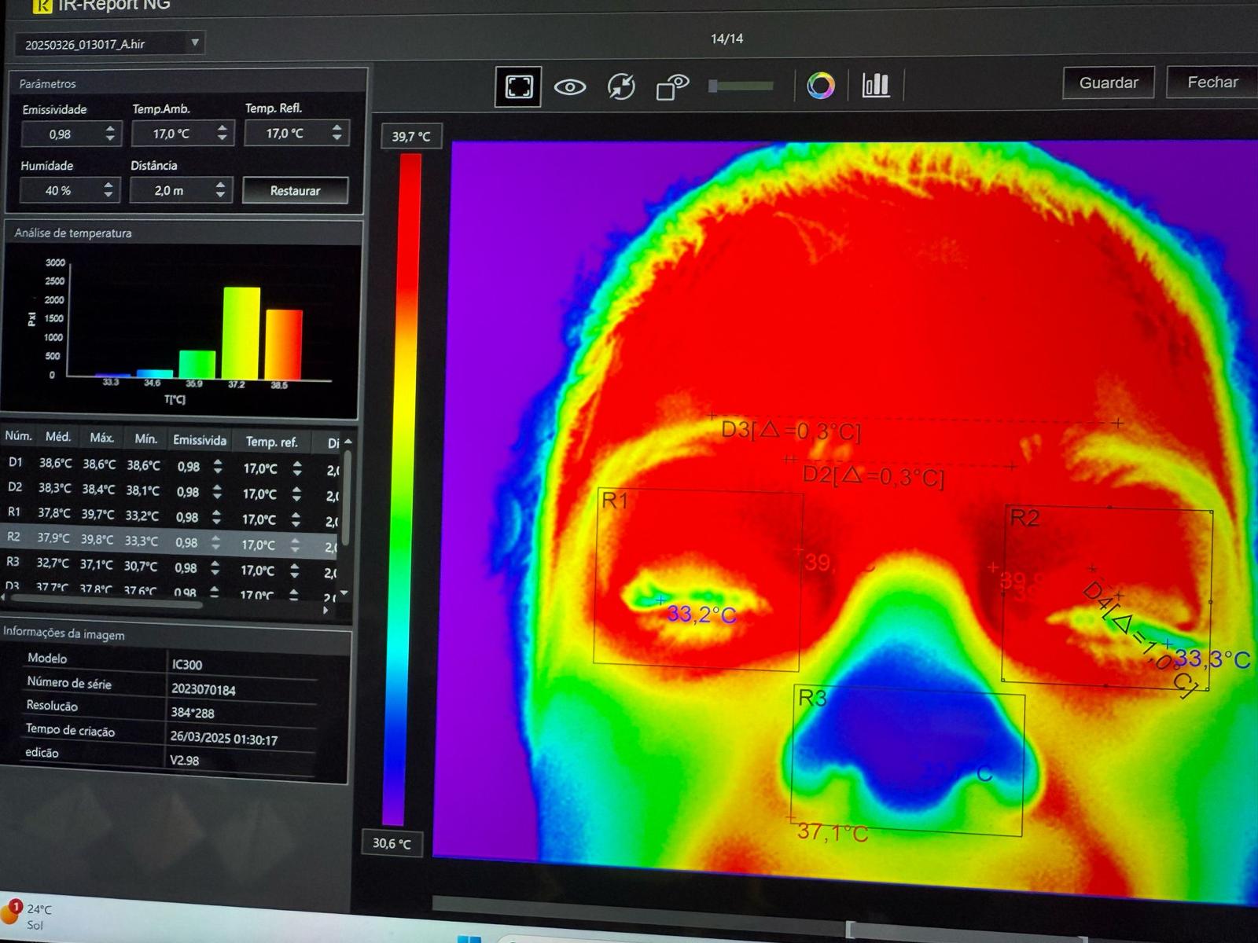
Task: Select the R1 region box label on thermal image
Action: tap(614, 501)
